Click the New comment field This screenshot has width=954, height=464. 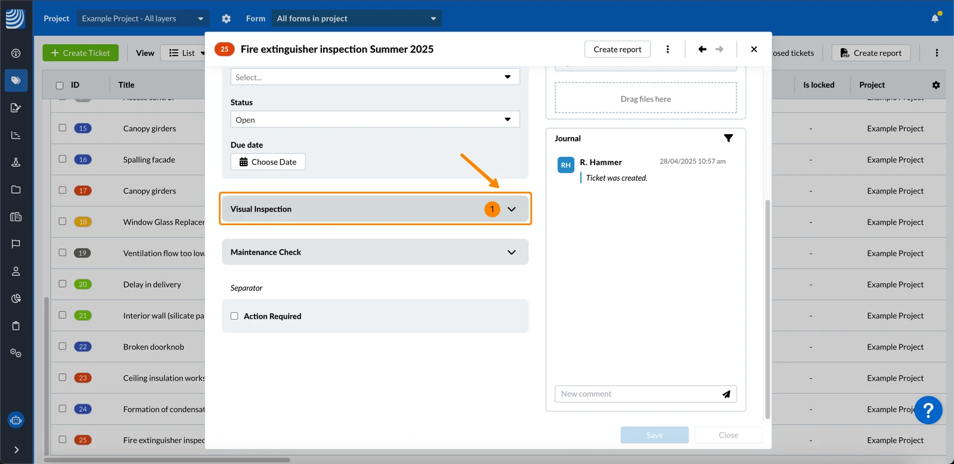pyautogui.click(x=638, y=394)
